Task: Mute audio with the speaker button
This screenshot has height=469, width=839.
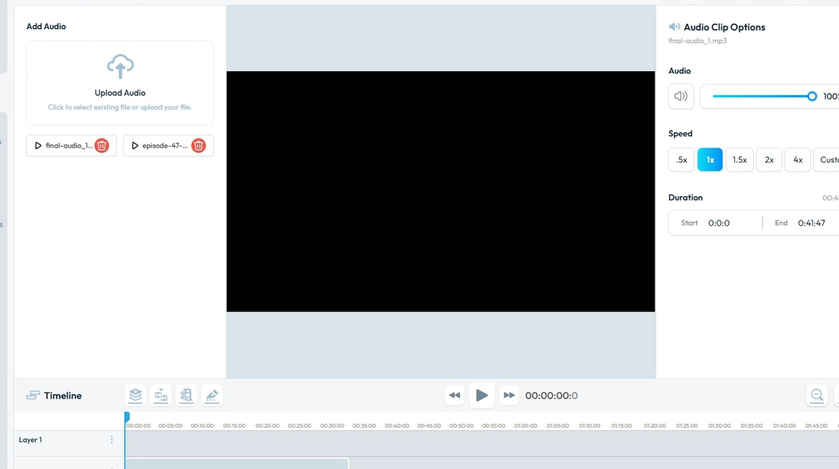Action: tap(681, 97)
